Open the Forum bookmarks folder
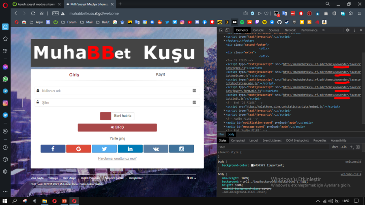Image resolution: width=365 pixels, height=205 pixels. tap(69, 22)
